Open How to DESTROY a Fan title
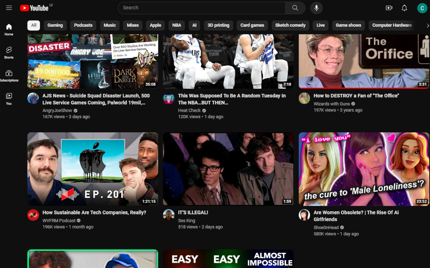Image resolution: width=430 pixels, height=268 pixels. [x=356, y=96]
